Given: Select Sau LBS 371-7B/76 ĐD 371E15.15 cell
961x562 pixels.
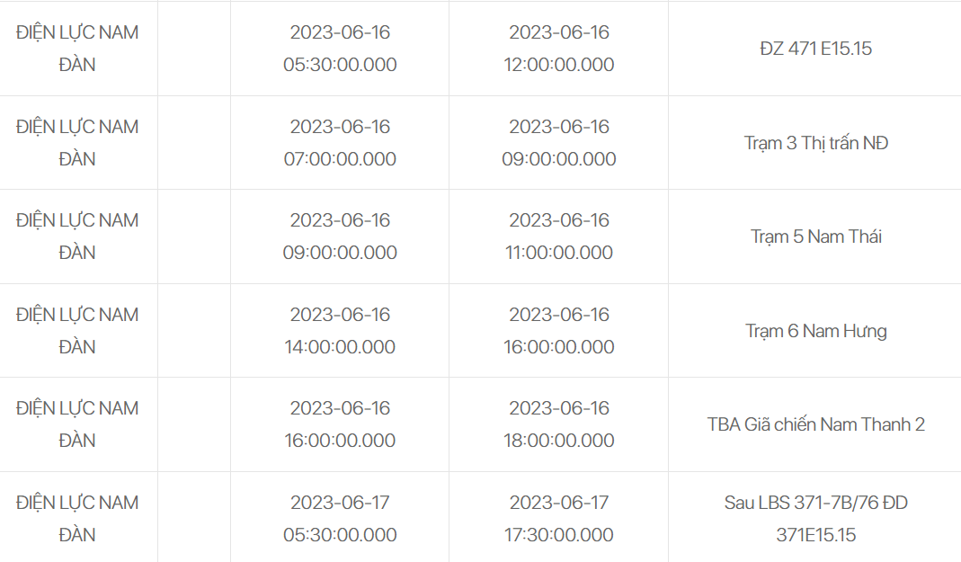Looking at the screenshot, I should (x=815, y=518).
